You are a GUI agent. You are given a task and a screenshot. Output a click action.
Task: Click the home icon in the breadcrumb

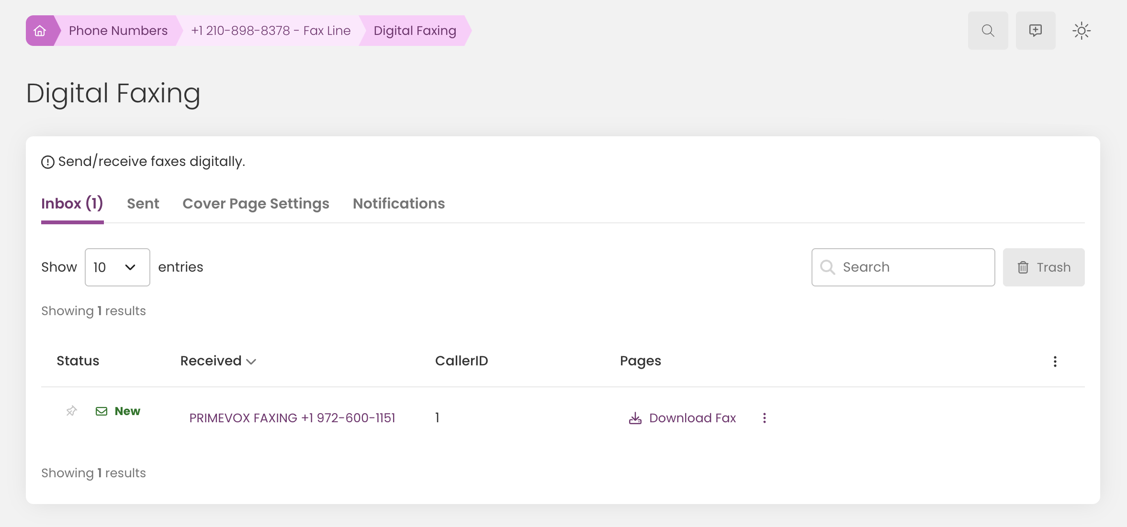41,30
